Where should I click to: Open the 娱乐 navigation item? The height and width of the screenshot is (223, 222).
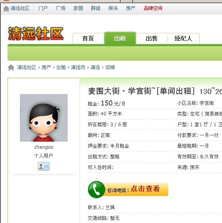(113, 8)
